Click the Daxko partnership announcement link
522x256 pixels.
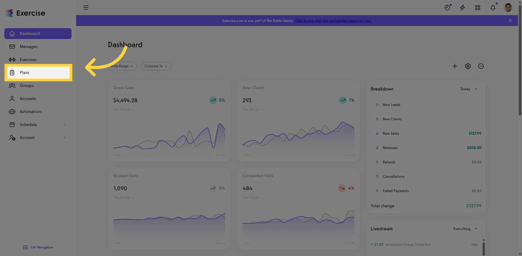click(x=333, y=21)
